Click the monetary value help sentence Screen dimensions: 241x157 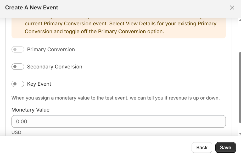click(x=116, y=98)
